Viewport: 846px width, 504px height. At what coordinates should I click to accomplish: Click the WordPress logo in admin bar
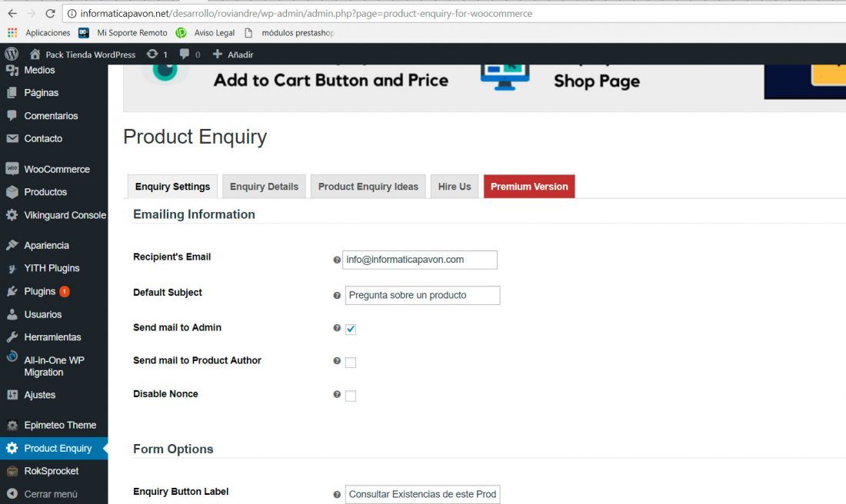coord(12,54)
